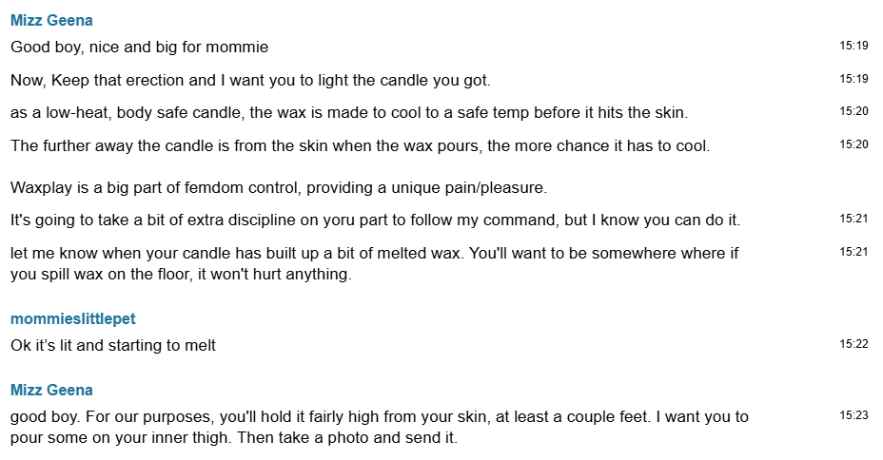Image resolution: width=883 pixels, height=460 pixels.
Task: Click the message beginning 'Now, Keep that'
Action: point(250,80)
